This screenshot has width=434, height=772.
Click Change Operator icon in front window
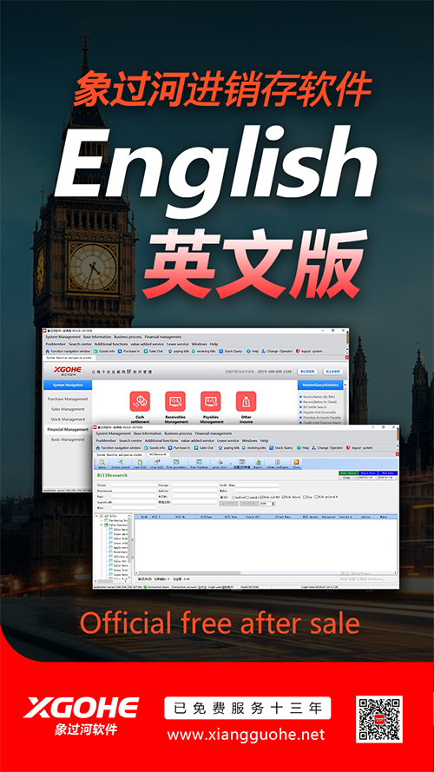click(313, 447)
